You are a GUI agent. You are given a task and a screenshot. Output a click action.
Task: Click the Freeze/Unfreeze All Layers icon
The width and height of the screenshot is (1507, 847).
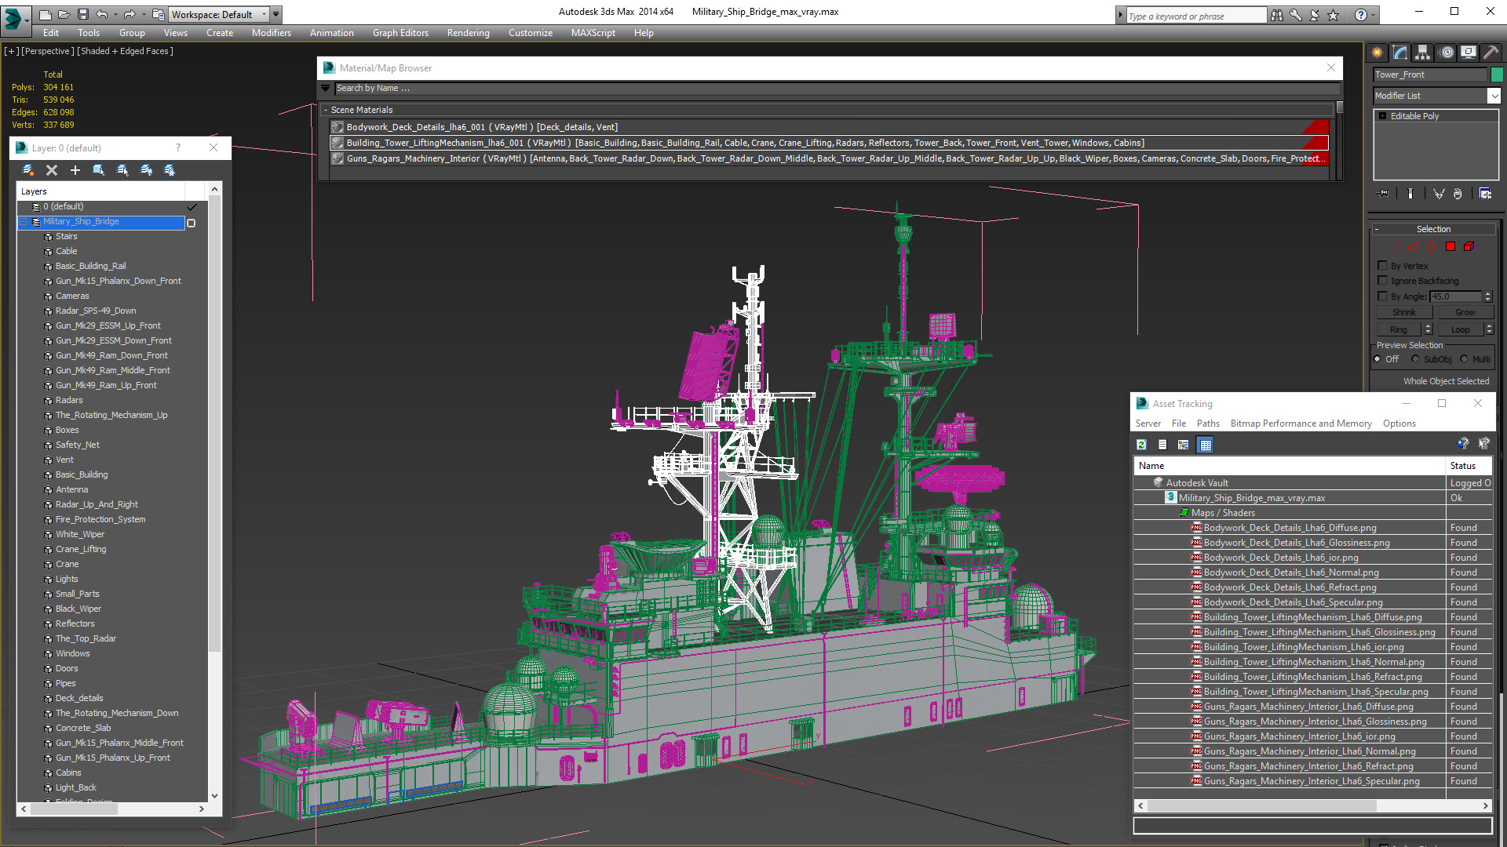[170, 170]
